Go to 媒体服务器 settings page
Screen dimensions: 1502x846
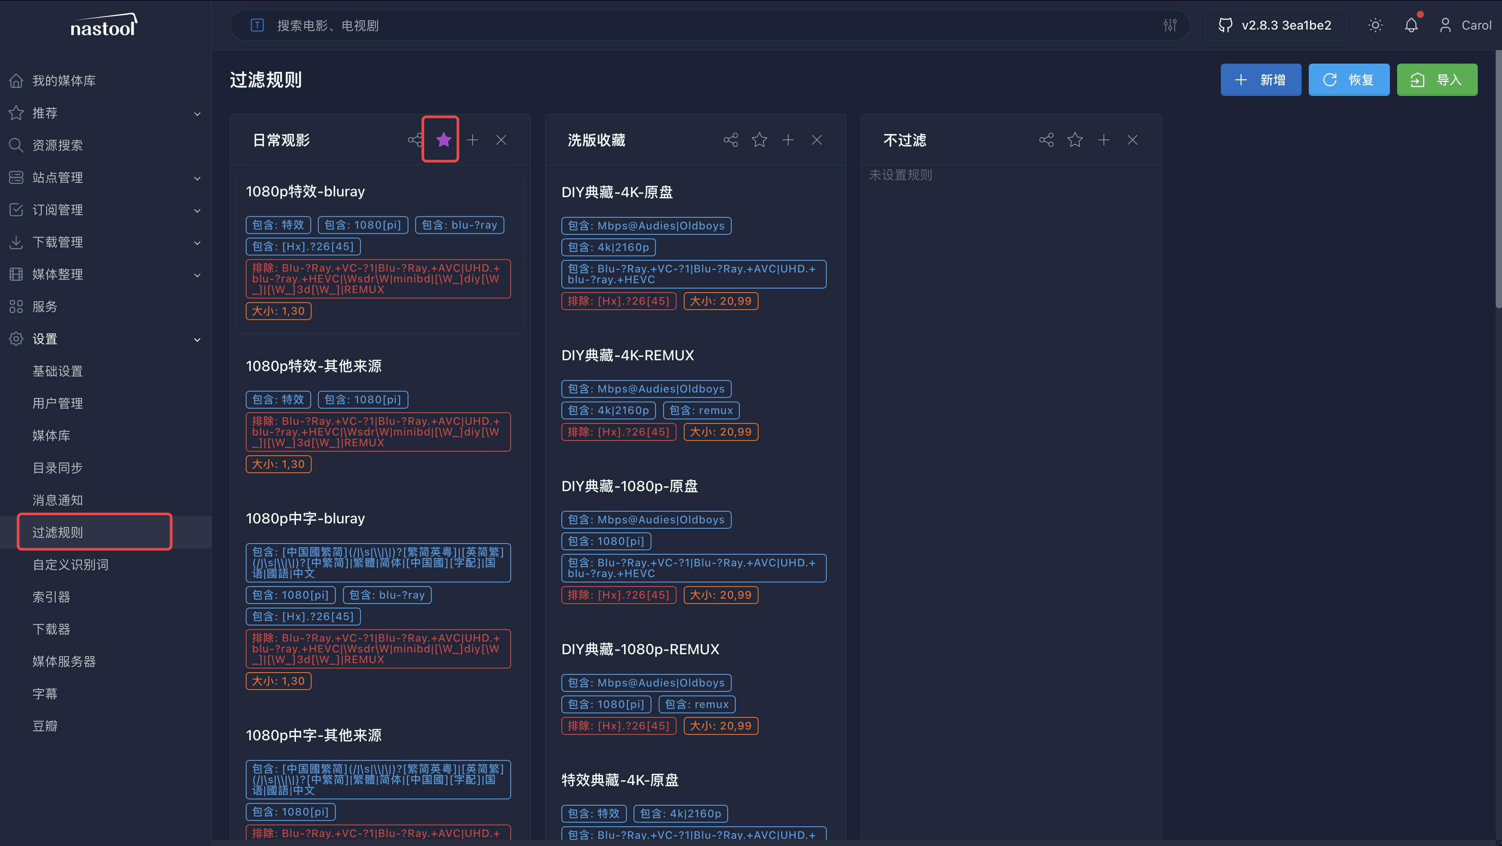(x=64, y=661)
